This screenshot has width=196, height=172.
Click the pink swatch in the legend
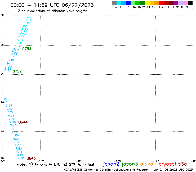pyautogui.click(x=185, y=3)
